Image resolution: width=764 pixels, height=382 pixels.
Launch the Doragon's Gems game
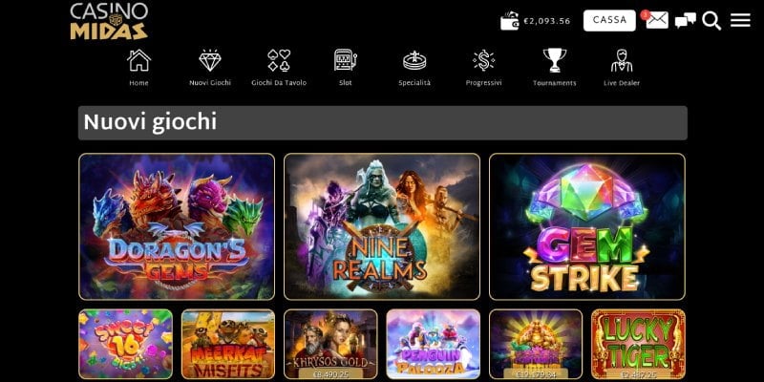[x=177, y=226]
